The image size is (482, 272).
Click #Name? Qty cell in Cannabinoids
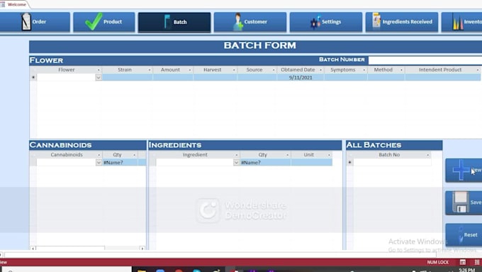(x=120, y=163)
